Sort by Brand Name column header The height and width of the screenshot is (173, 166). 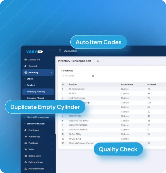(x=127, y=84)
